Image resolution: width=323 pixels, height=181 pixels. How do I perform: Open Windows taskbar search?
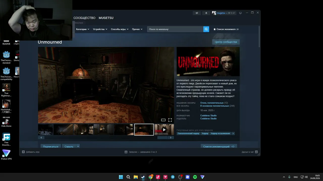coord(128,177)
